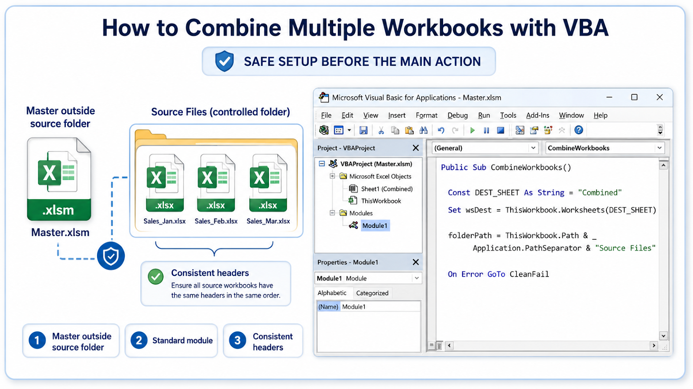Click the Reset stop square icon

[501, 130]
